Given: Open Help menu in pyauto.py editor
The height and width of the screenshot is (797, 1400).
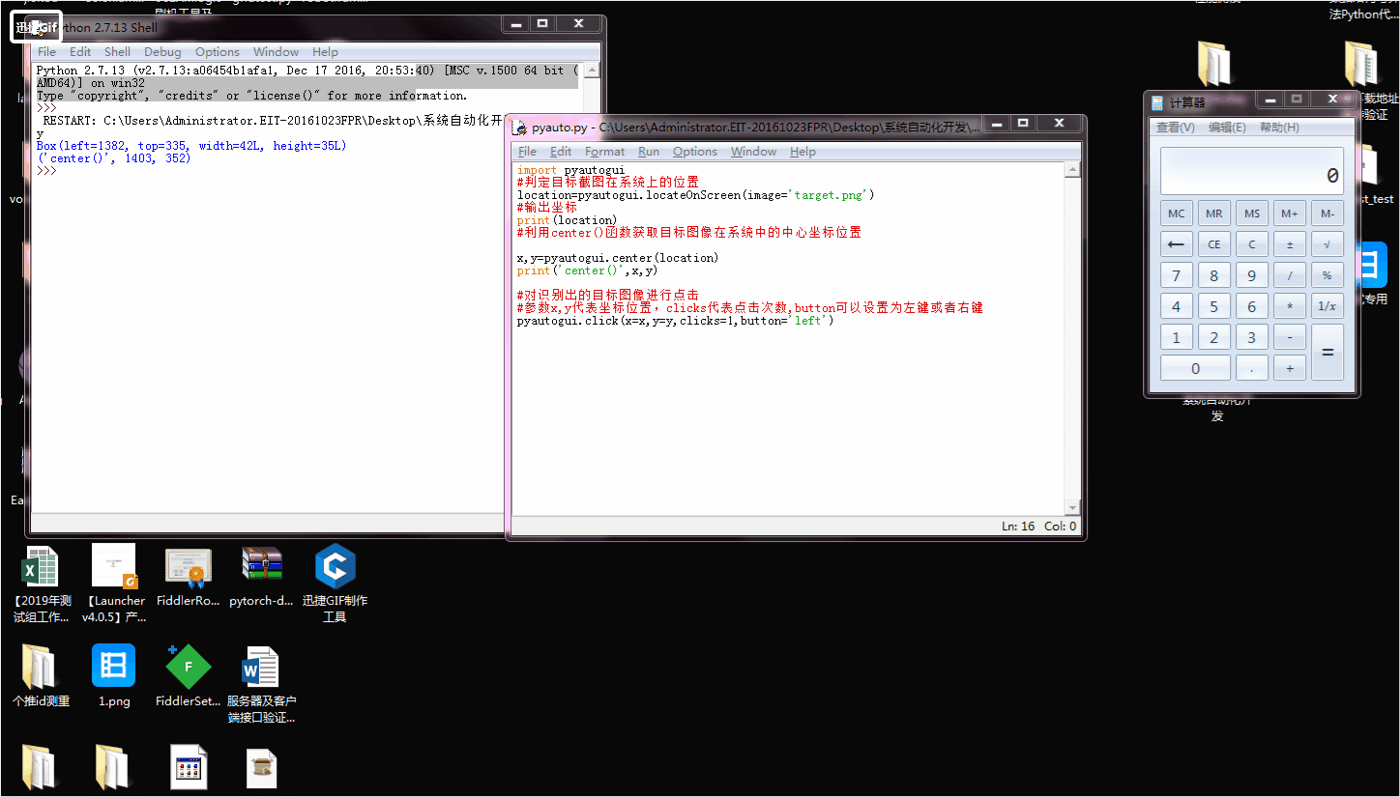Looking at the screenshot, I should pyautogui.click(x=802, y=152).
